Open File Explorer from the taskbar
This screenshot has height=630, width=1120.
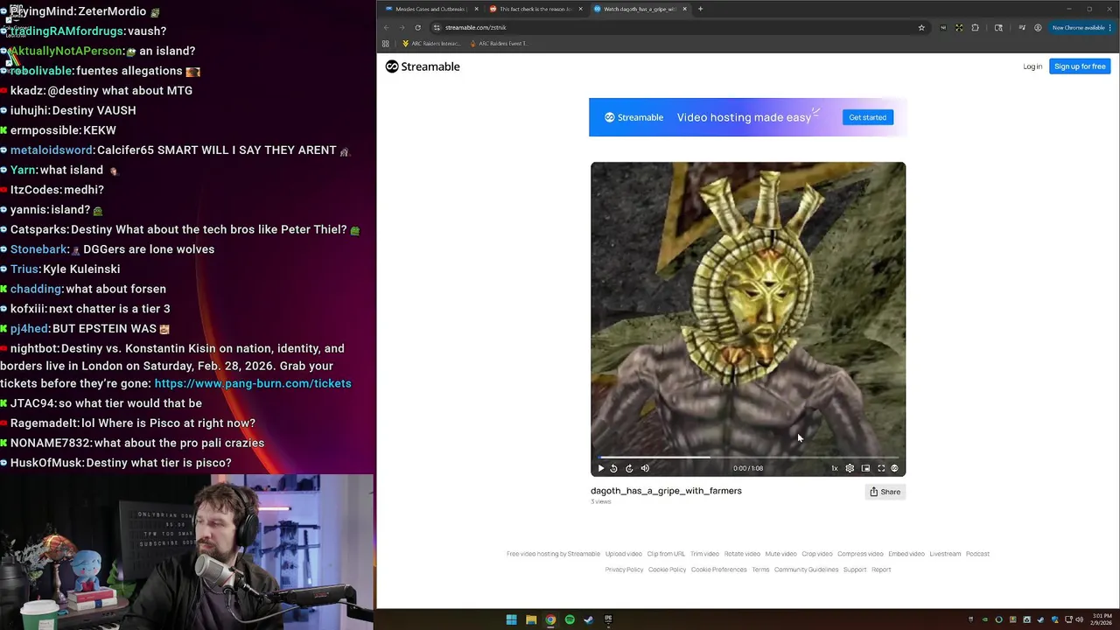click(531, 620)
